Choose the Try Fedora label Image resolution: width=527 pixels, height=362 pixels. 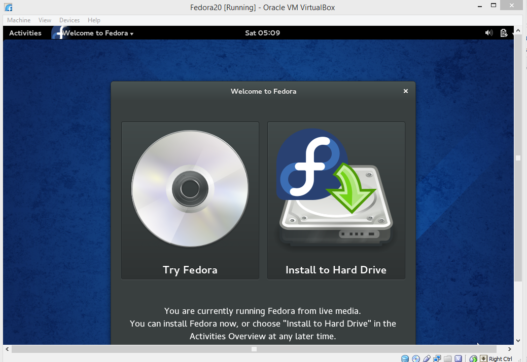[190, 270]
